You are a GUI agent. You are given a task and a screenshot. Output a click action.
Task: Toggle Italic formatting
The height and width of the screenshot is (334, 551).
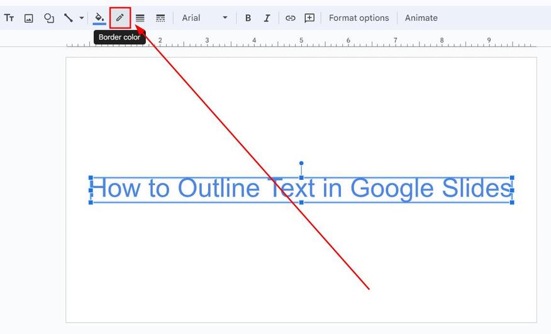[267, 18]
